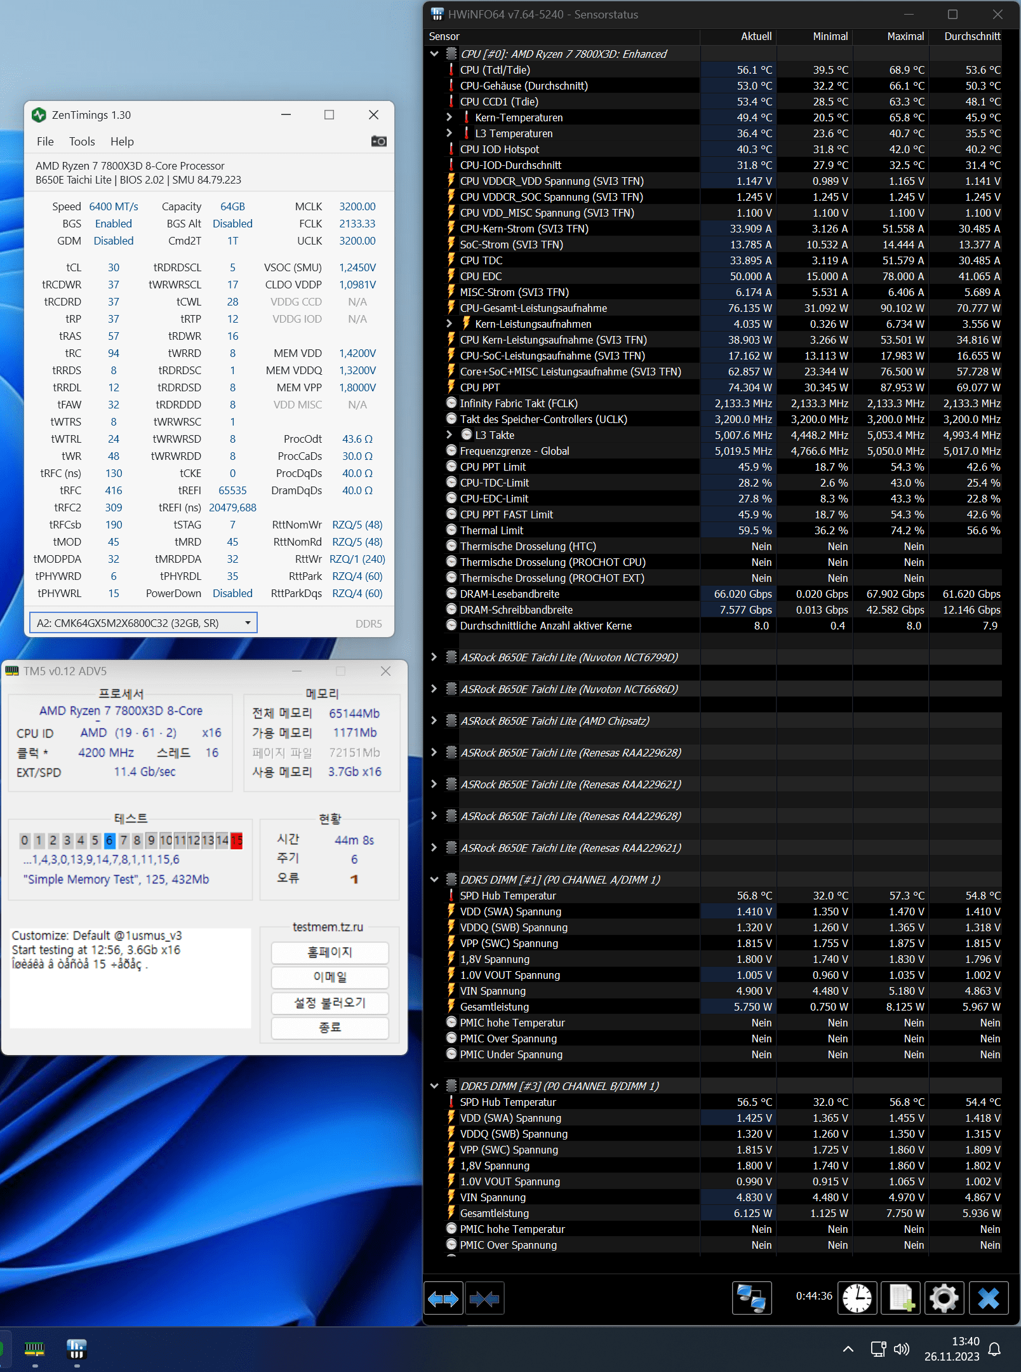This screenshot has height=1372, width=1021.
Task: Click the 이메일 button in TM5
Action: (330, 978)
